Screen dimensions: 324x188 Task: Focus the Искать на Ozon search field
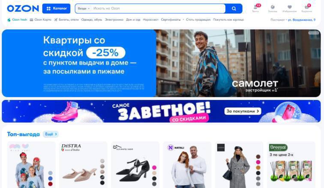158,9
